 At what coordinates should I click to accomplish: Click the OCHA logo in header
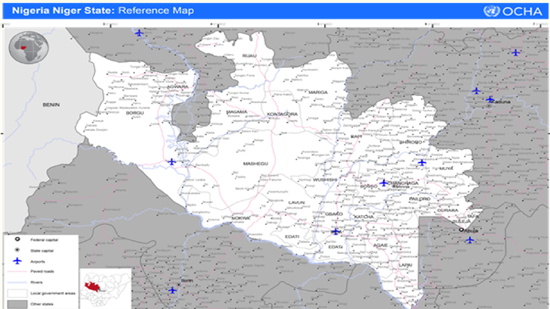click(x=513, y=11)
